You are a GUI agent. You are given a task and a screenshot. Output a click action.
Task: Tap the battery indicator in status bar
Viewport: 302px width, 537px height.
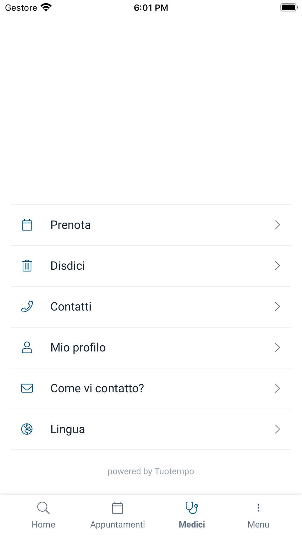click(289, 8)
